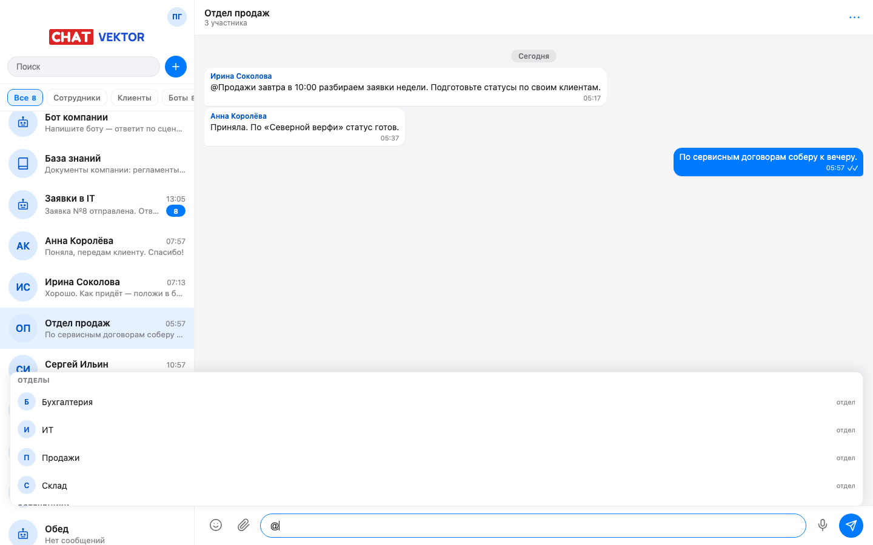
Task: Attach a file with the paperclip icon
Action: [244, 525]
